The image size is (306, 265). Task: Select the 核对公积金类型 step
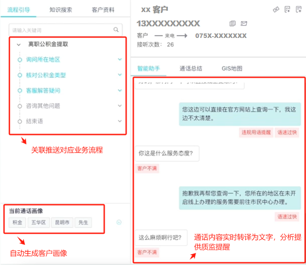(46, 75)
